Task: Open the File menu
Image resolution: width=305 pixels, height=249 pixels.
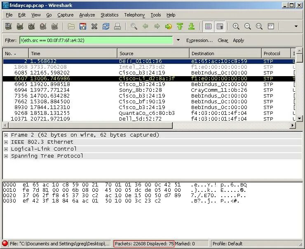Action: 9,15
